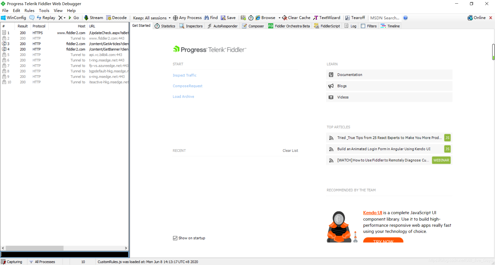
Task: Select session 1 www.fiddler2.com UpdateCheck
Action: (x=64, y=33)
